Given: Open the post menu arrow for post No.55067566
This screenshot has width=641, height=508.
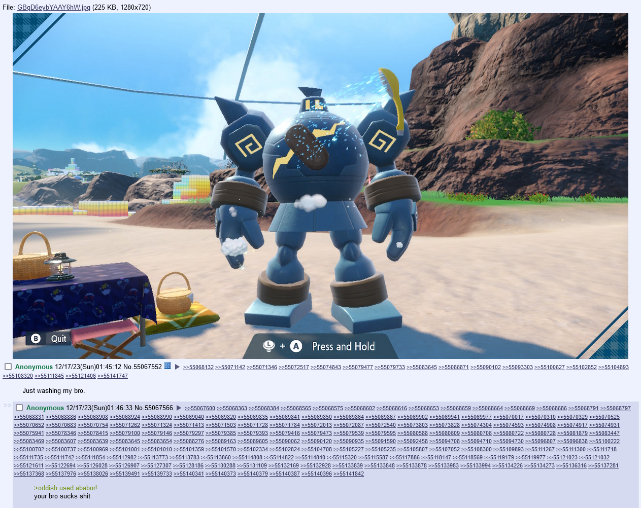Looking at the screenshot, I should pos(179,408).
